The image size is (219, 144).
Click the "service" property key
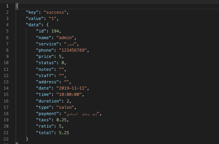[x=47, y=44]
